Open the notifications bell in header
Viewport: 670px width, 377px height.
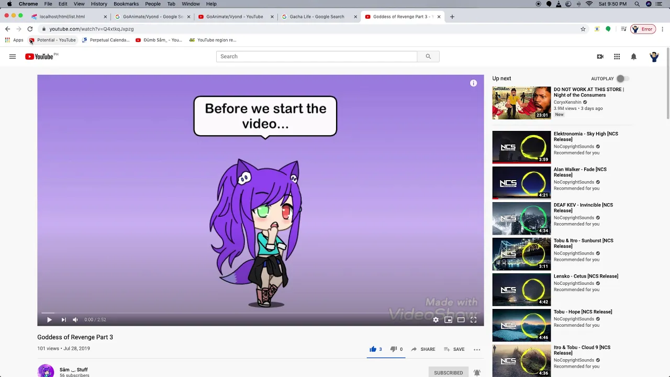point(634,57)
